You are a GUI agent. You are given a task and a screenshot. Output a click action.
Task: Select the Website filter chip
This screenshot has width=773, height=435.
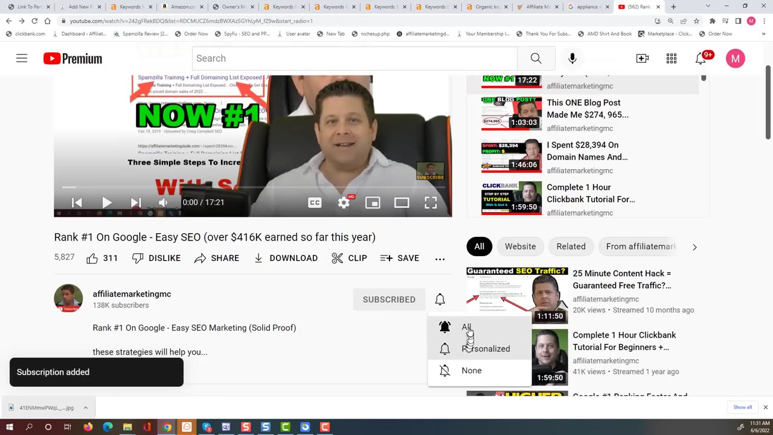click(520, 246)
